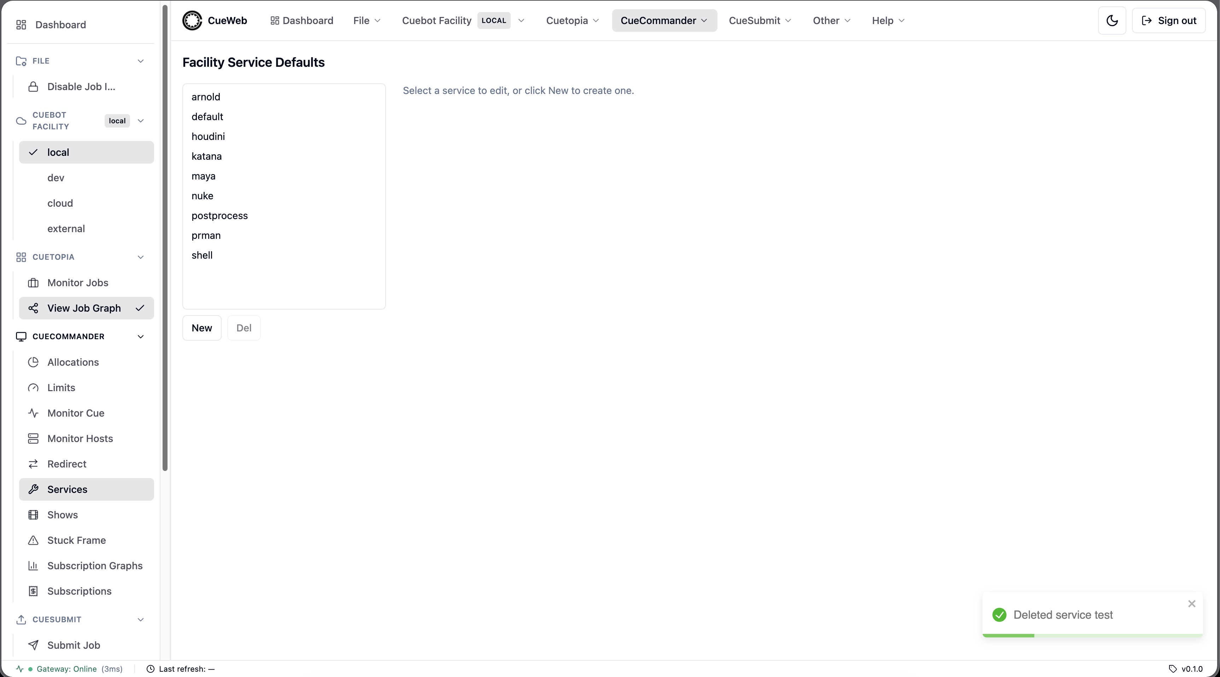Click the Monitor Jobs sidebar link
The image size is (1220, 677).
[86, 283]
